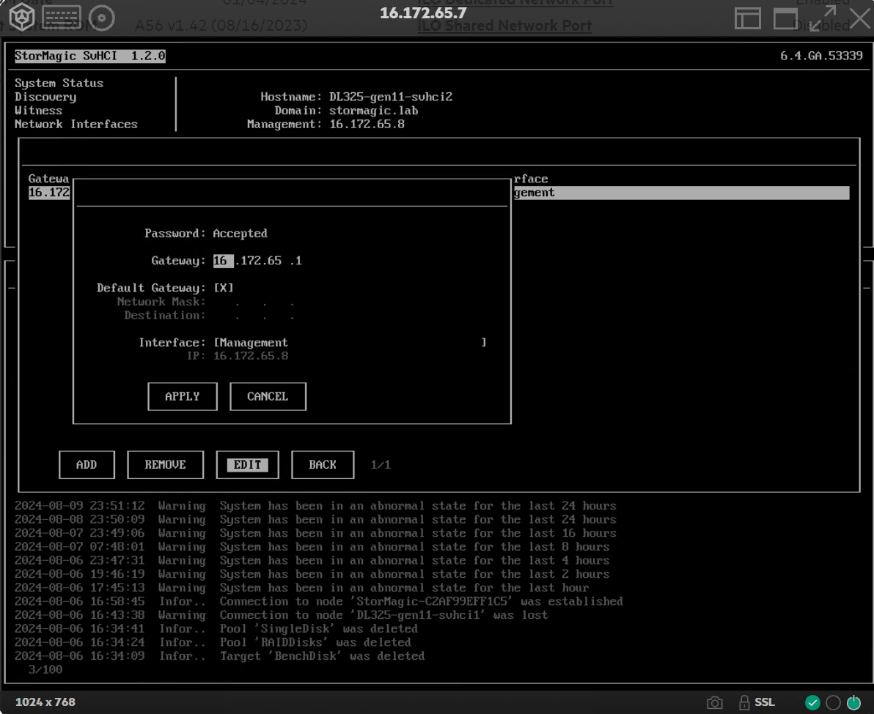Click the version 6.4.GA.53339 label

pos(821,56)
